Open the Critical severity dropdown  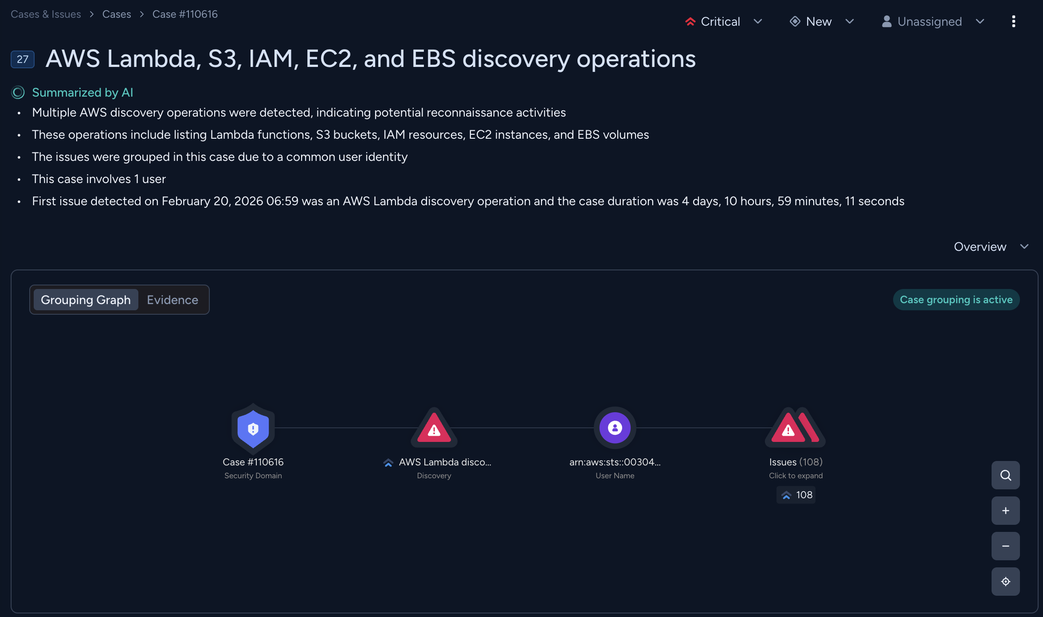coord(723,21)
